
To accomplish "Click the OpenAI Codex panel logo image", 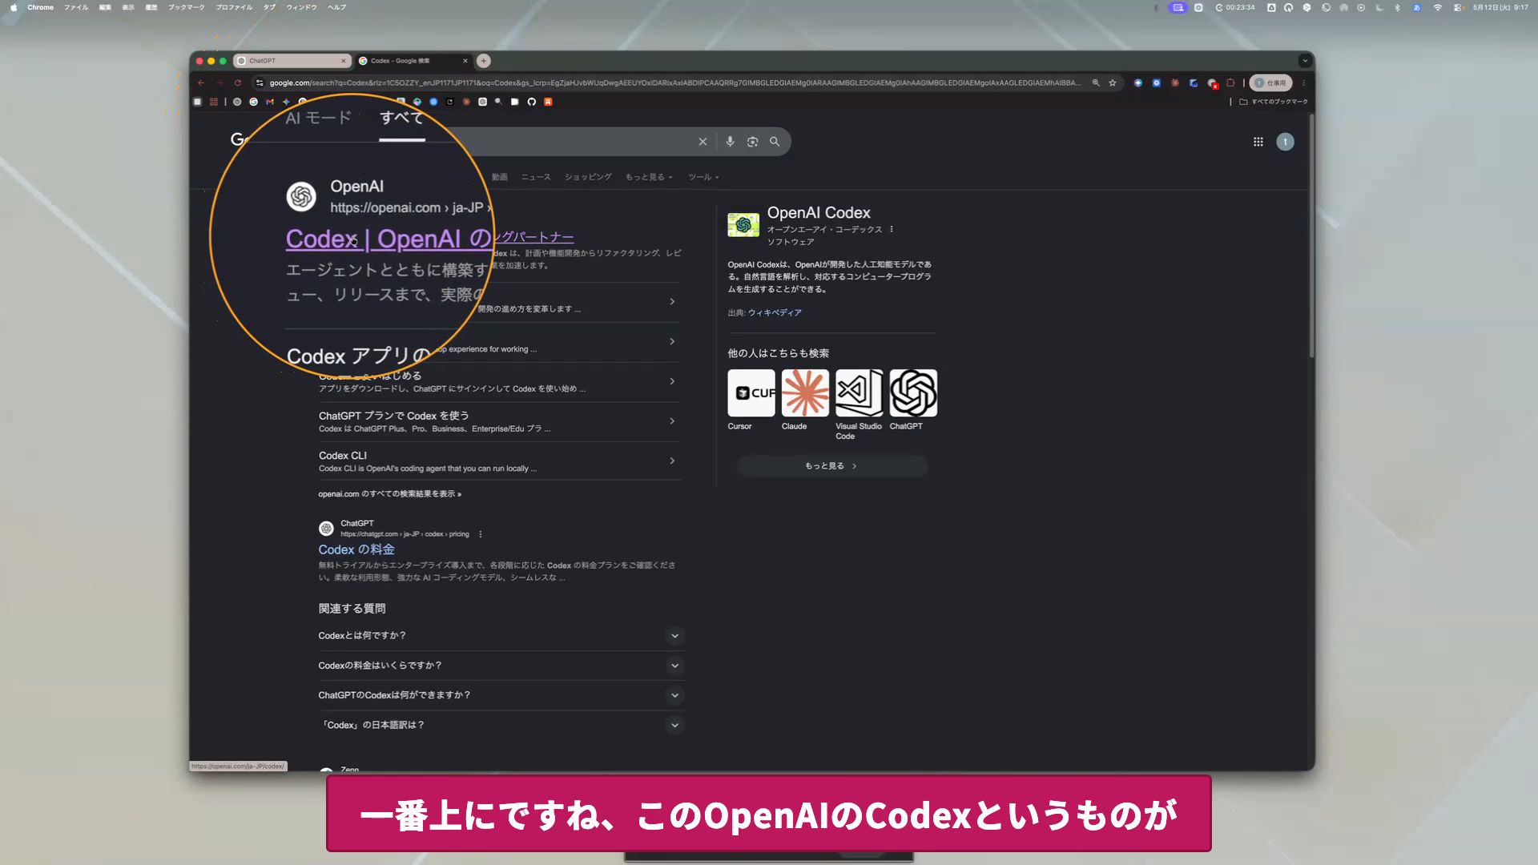I will point(743,225).
